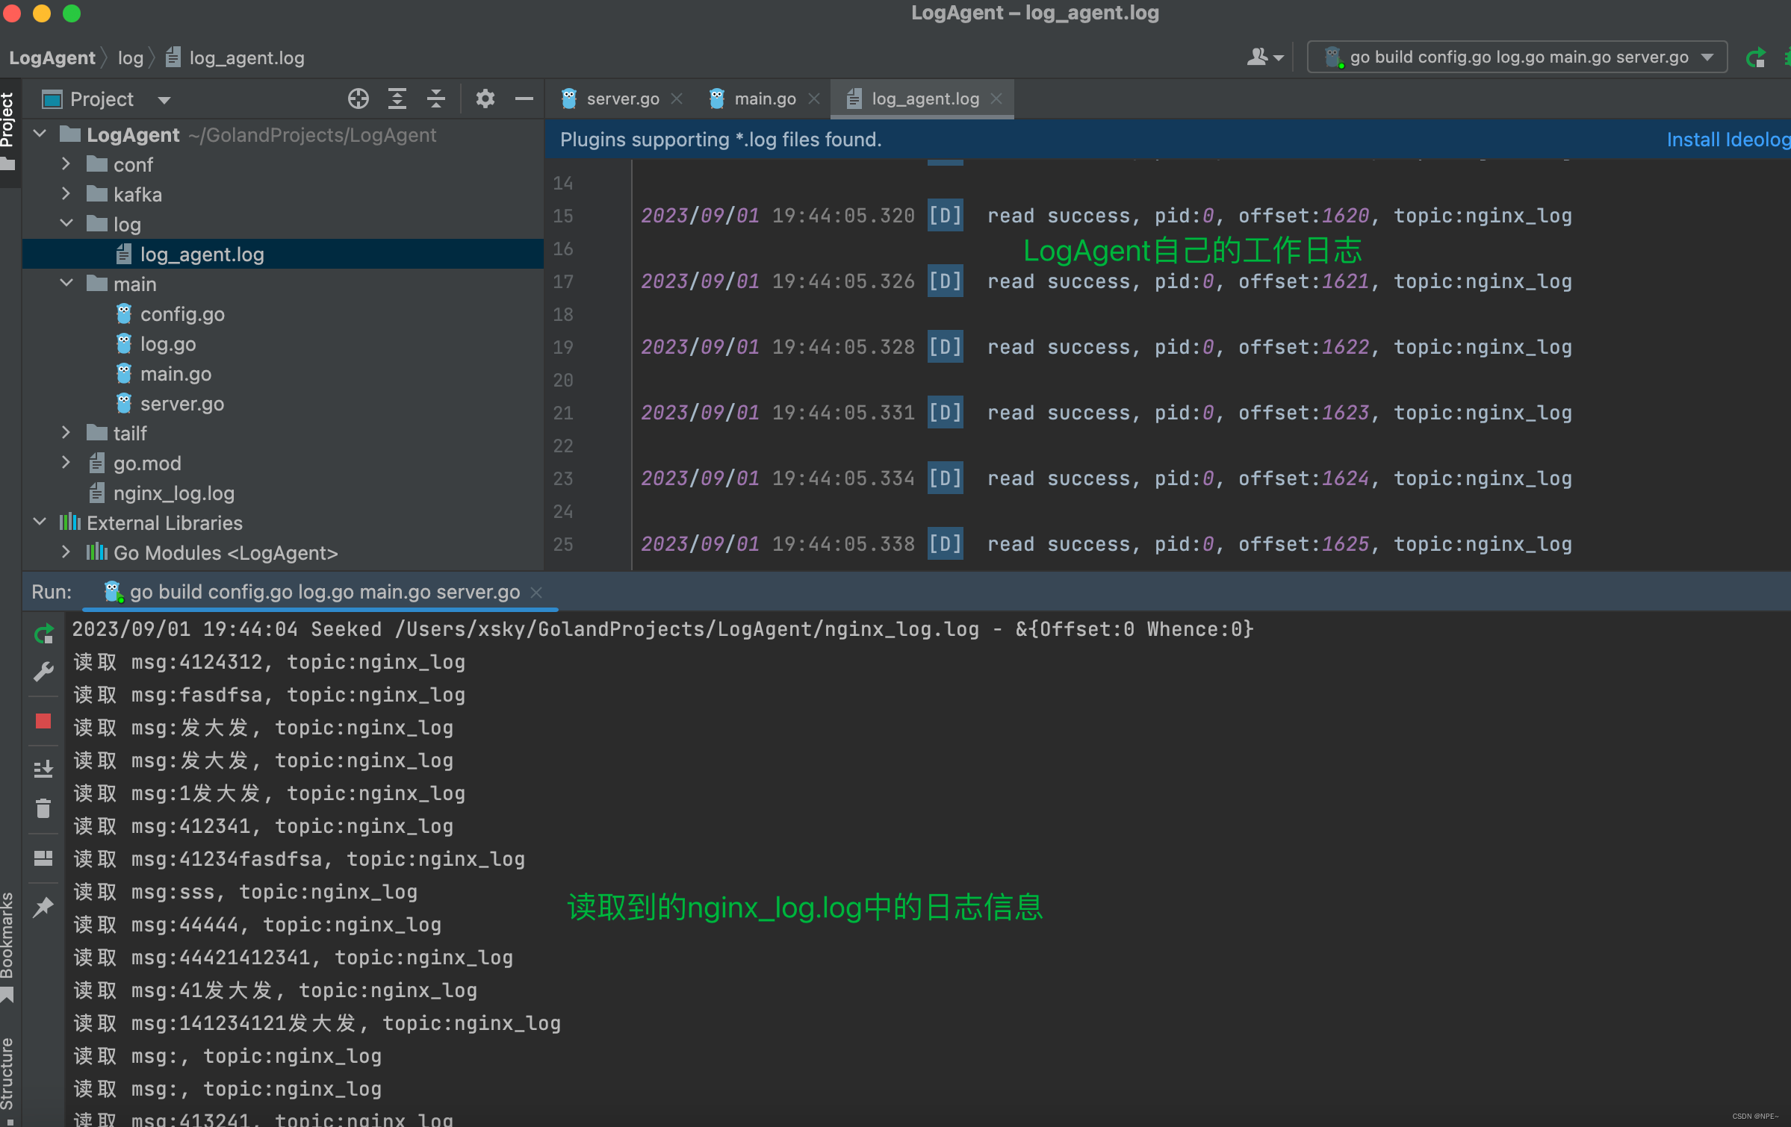Open the Project panel settings gear
The width and height of the screenshot is (1791, 1127).
485,99
